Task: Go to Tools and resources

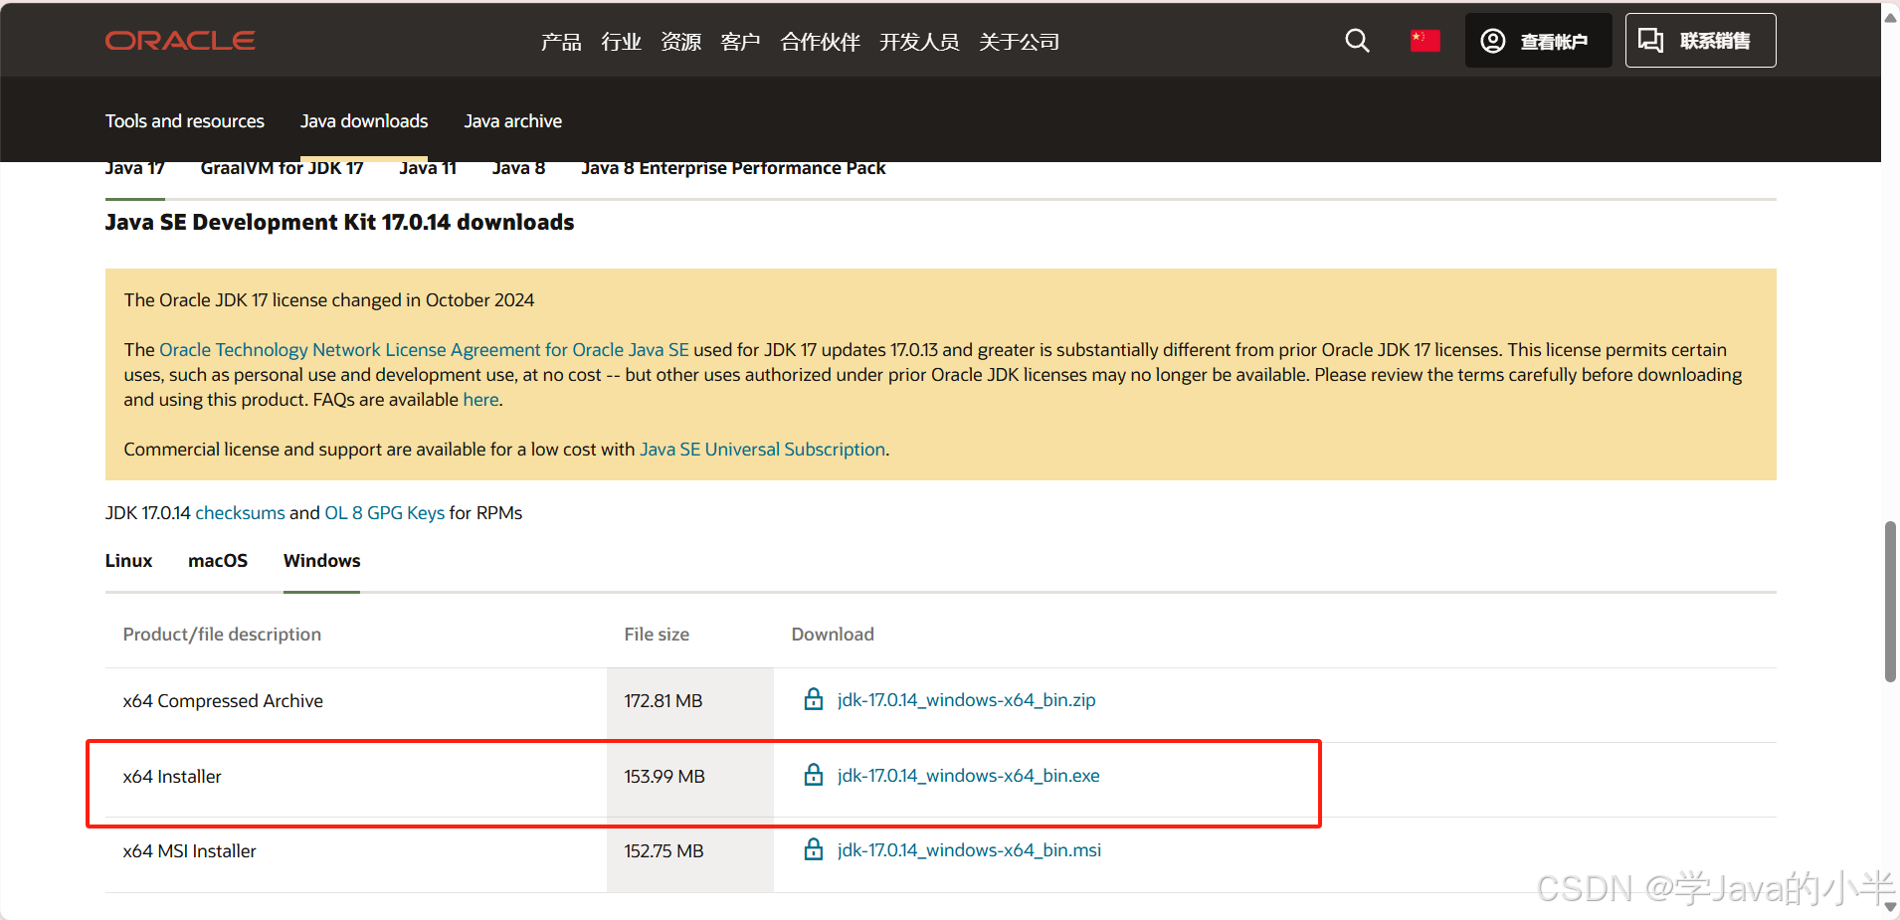Action: point(185,121)
